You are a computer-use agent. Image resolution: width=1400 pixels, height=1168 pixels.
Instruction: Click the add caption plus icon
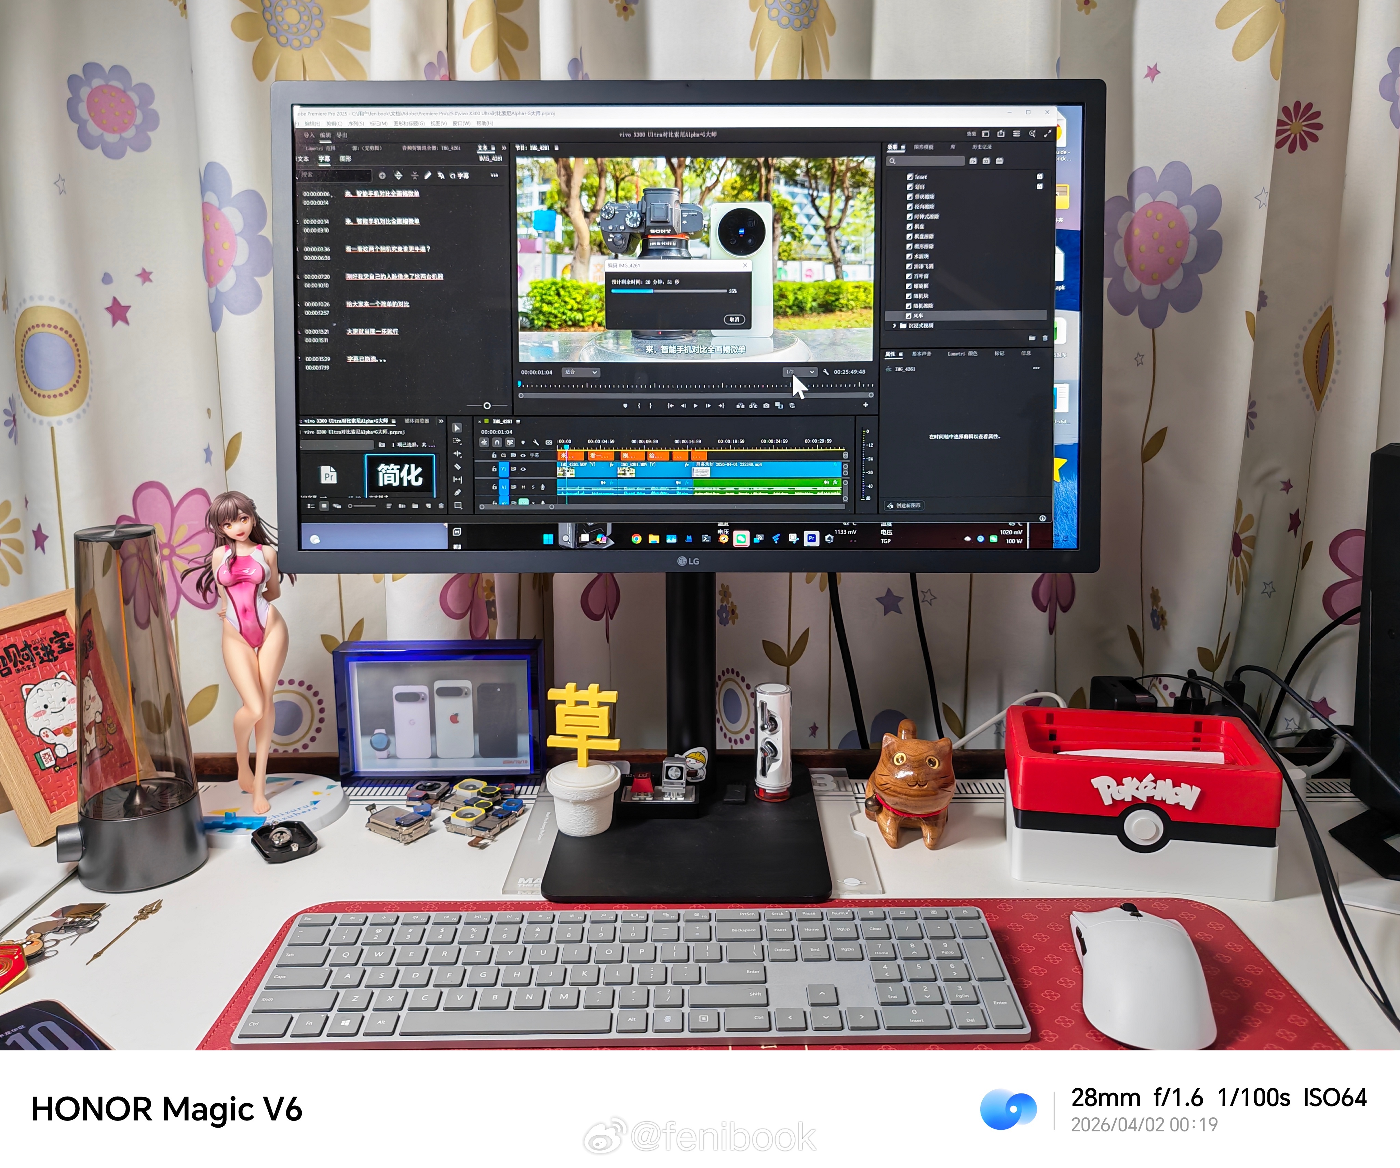point(382,175)
